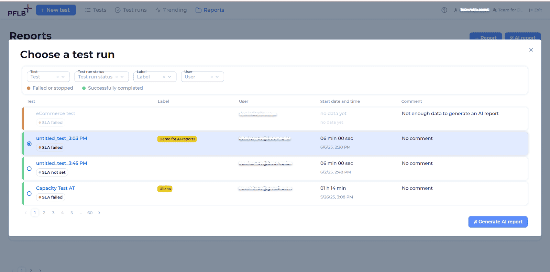
Task: Open the Reports menu item
Action: (210, 10)
